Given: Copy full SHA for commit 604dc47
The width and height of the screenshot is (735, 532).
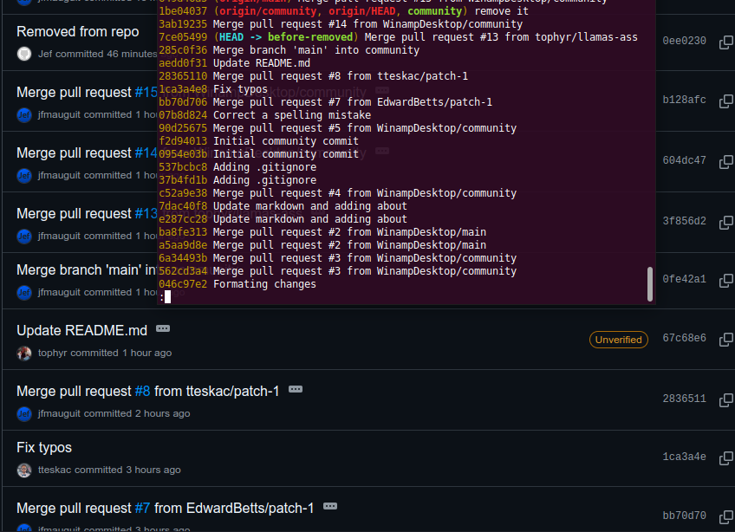Looking at the screenshot, I should point(726,161).
